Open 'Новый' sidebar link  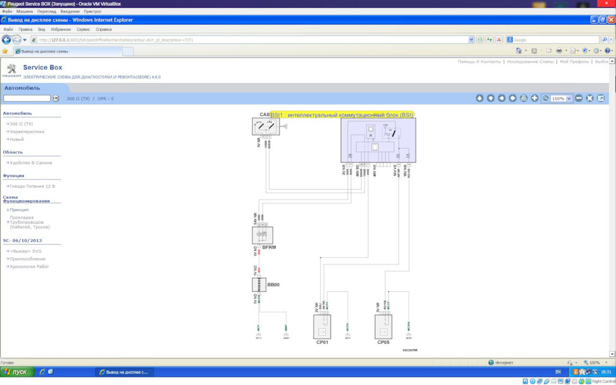17,139
